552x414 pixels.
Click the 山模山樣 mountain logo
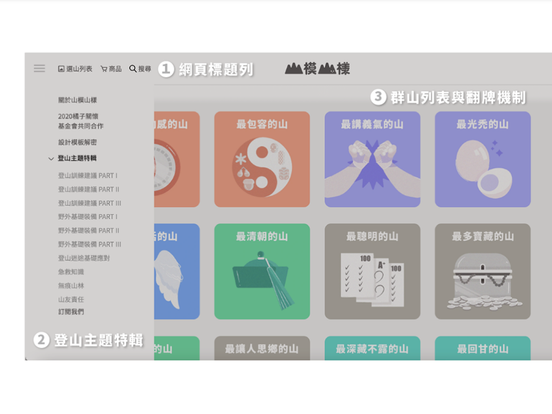[317, 68]
